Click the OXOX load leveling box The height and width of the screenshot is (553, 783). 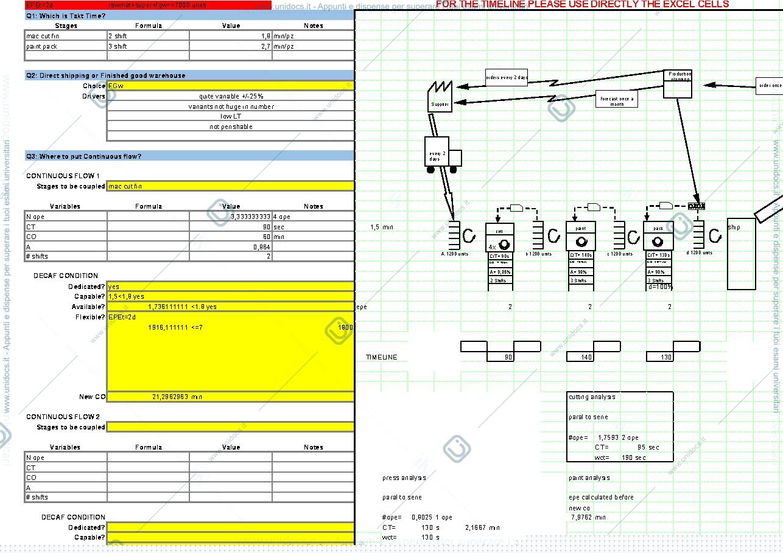[696, 206]
